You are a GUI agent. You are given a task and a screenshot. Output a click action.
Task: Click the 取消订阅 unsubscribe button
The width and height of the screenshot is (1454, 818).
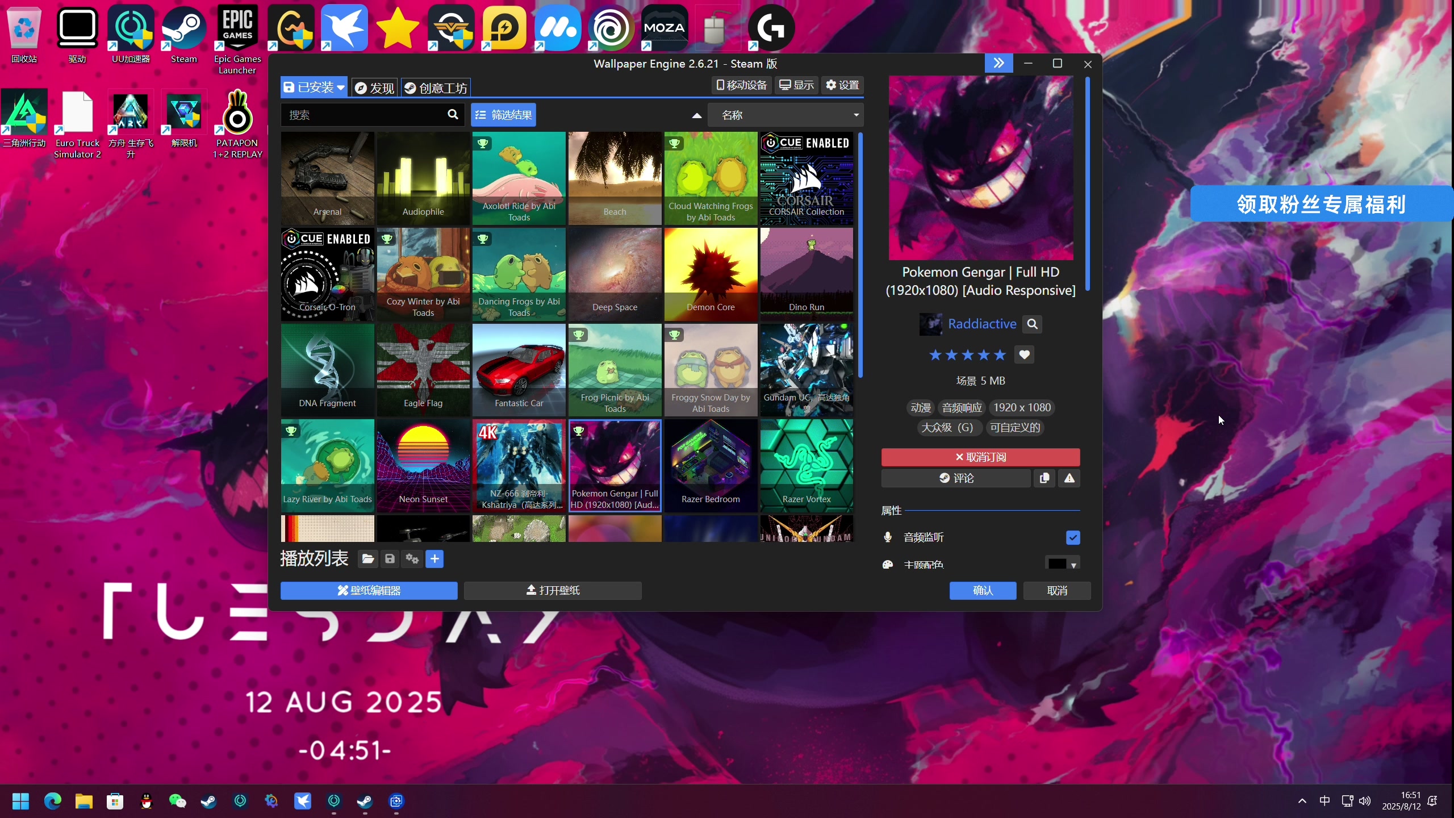[x=980, y=457]
